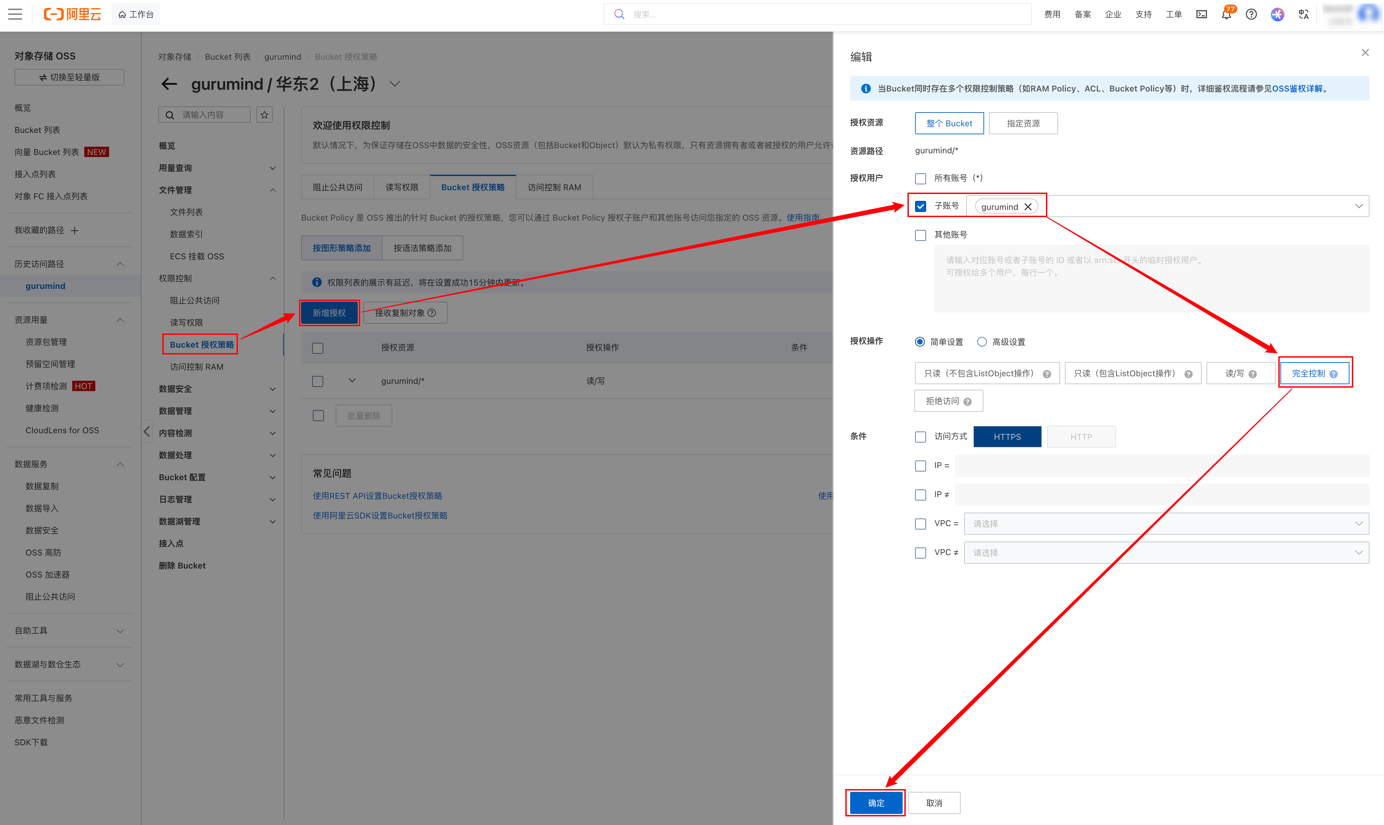Image resolution: width=1384 pixels, height=825 pixels.
Task: Click the star icon beside the bucket search box
Action: coord(264,115)
